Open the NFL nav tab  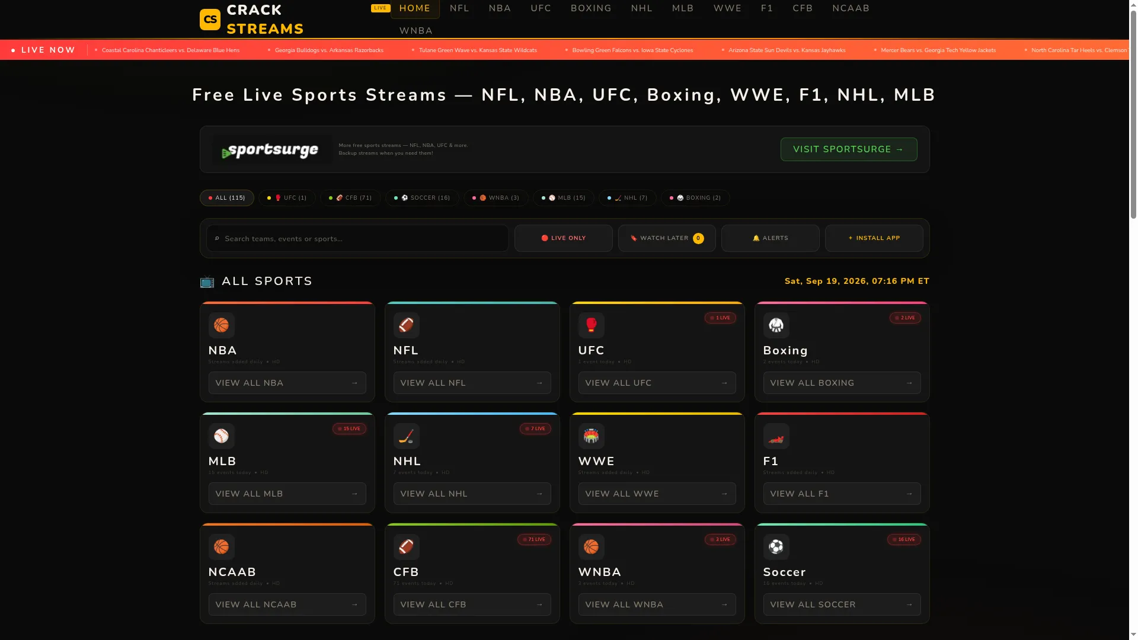459,8
